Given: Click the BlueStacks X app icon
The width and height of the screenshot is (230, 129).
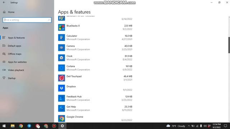Looking at the screenshot, I should [x=61, y=28].
